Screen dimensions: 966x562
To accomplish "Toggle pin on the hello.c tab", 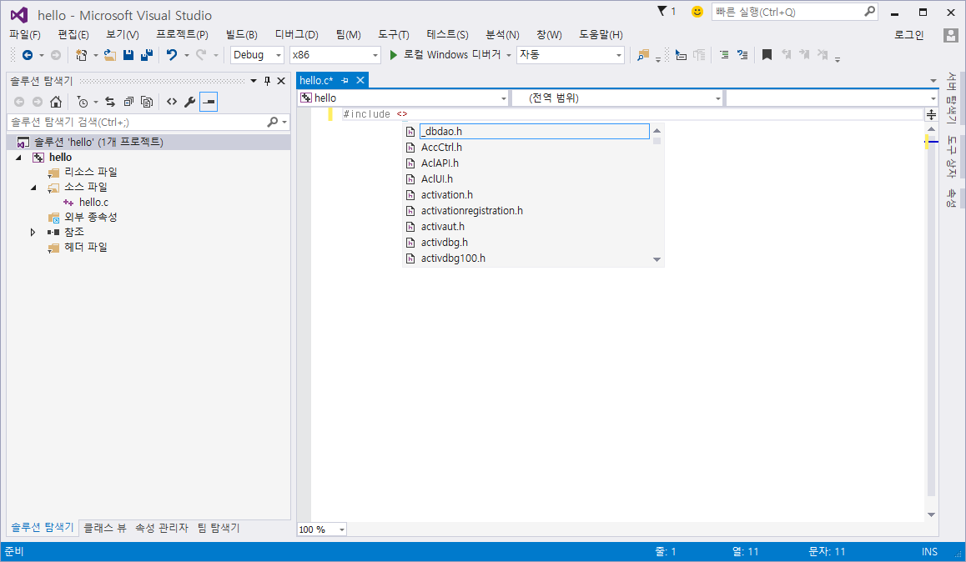I will point(345,81).
